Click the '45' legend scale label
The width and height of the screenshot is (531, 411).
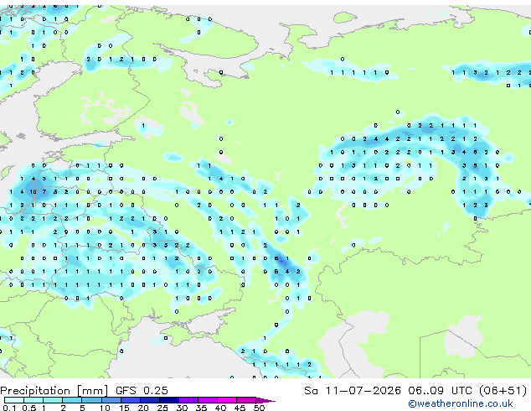coord(240,408)
